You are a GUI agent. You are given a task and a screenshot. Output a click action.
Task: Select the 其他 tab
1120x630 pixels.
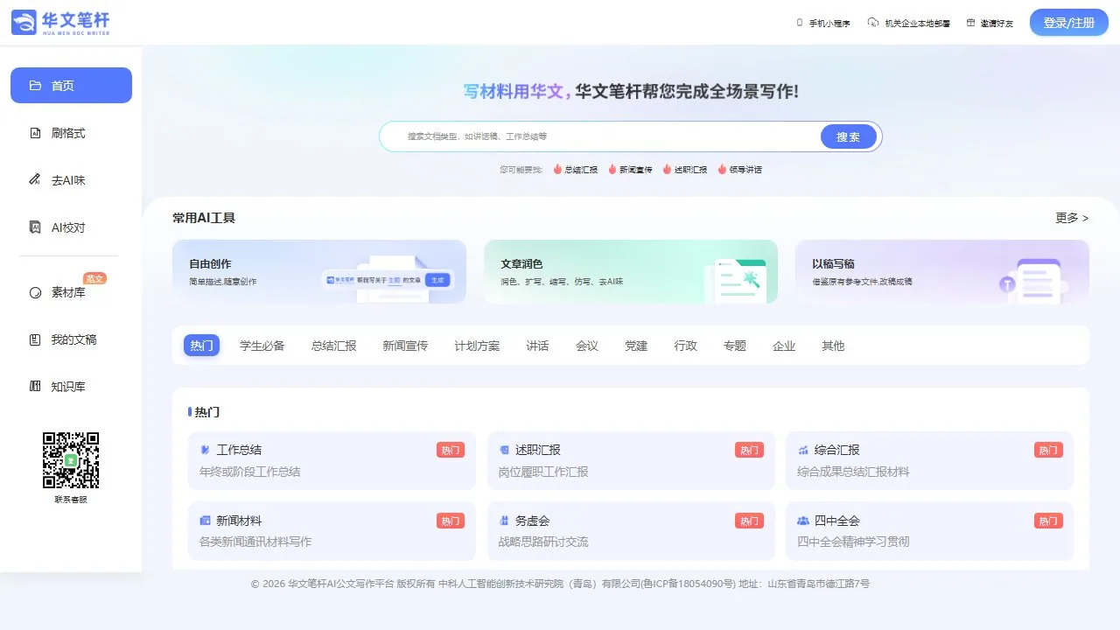tap(833, 346)
